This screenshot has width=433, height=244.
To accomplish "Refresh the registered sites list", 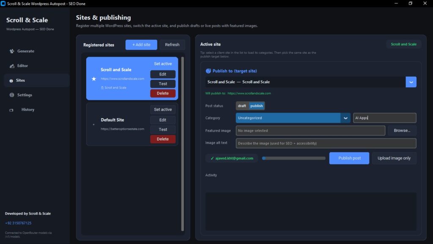I will coord(172,44).
